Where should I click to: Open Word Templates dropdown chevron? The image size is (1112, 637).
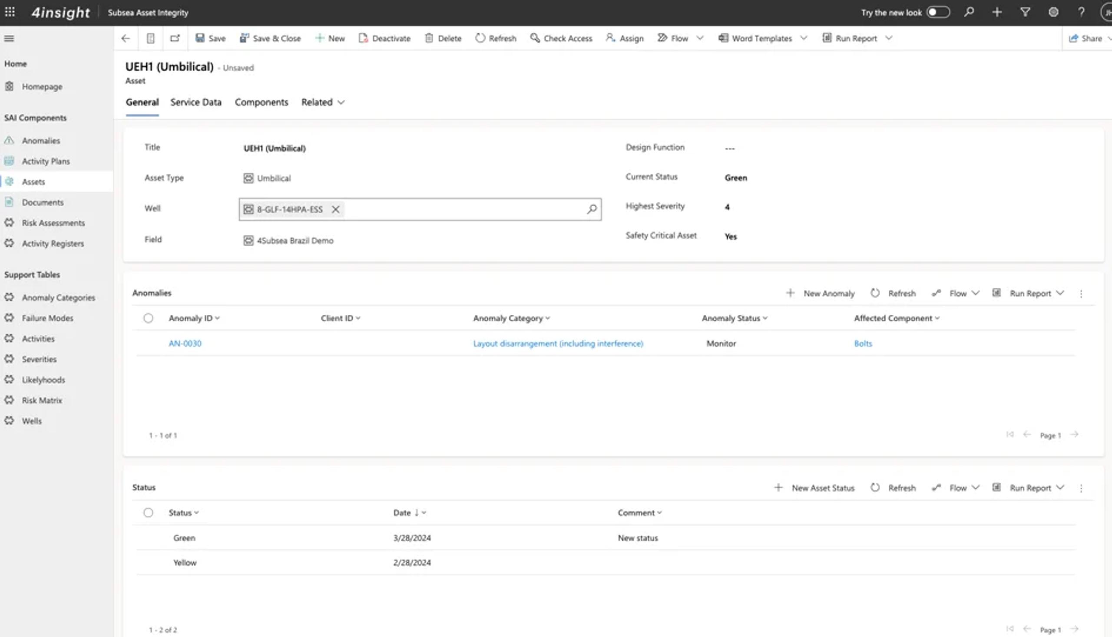coord(804,39)
